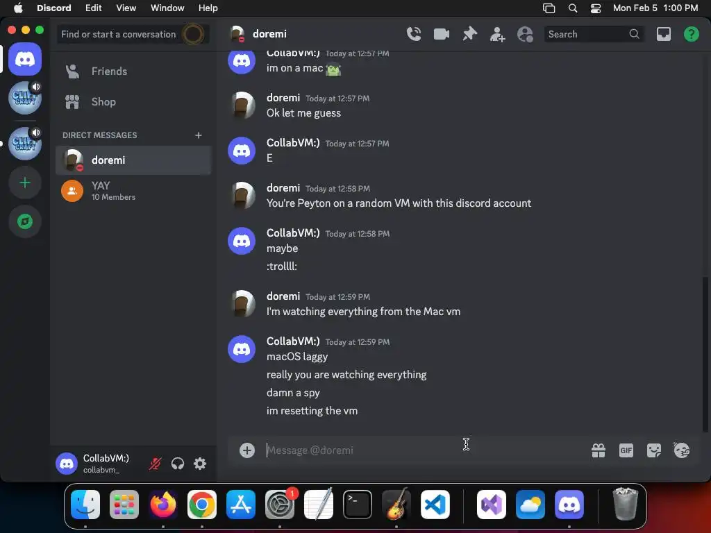Viewport: 711px width, 533px height.
Task: Click the chat scrollbar
Action: tap(705, 353)
